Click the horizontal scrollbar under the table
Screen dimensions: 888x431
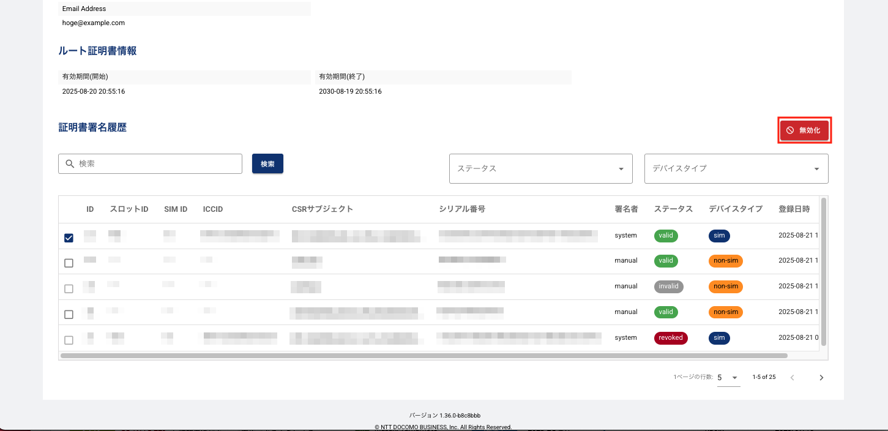pos(424,356)
